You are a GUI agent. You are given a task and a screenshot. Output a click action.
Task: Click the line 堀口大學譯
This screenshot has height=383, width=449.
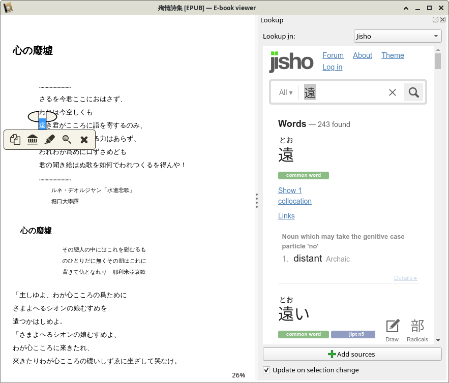(x=65, y=201)
